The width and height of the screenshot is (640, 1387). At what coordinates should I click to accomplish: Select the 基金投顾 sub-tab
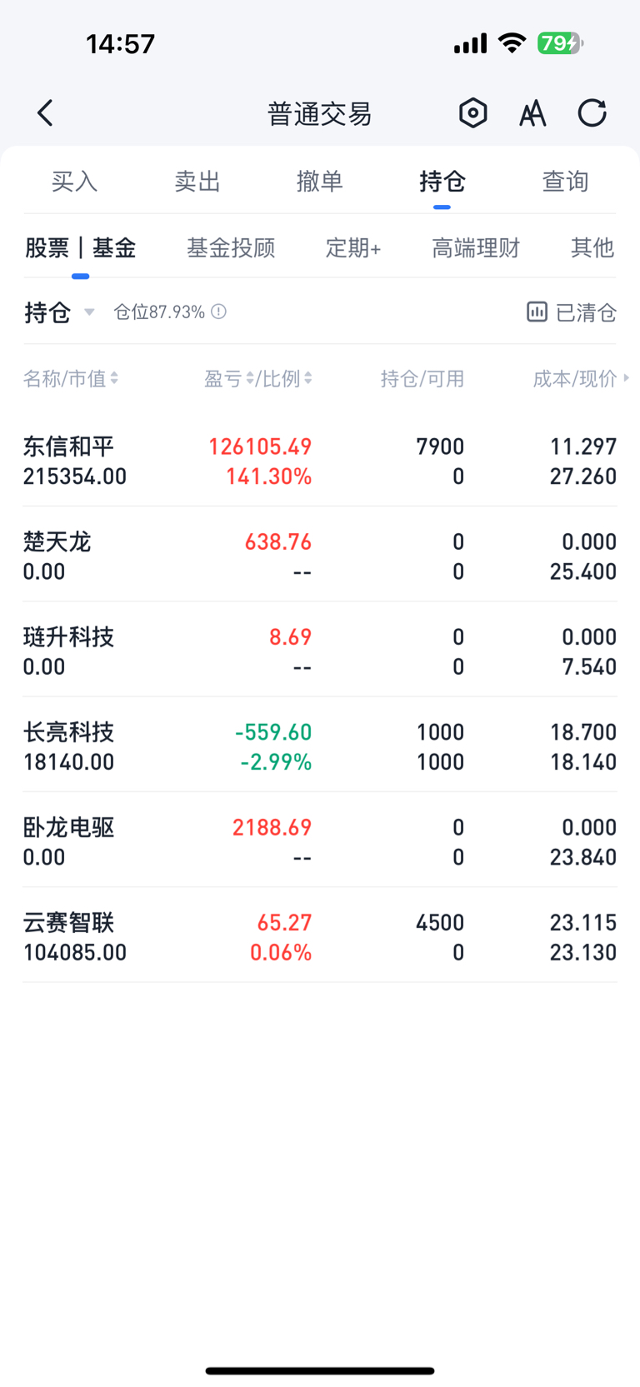tap(231, 247)
